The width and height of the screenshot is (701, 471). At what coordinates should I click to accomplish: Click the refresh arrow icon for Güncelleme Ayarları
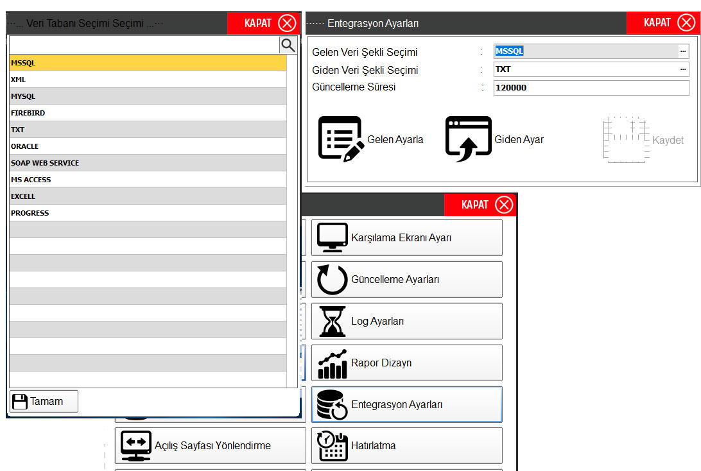(x=332, y=279)
